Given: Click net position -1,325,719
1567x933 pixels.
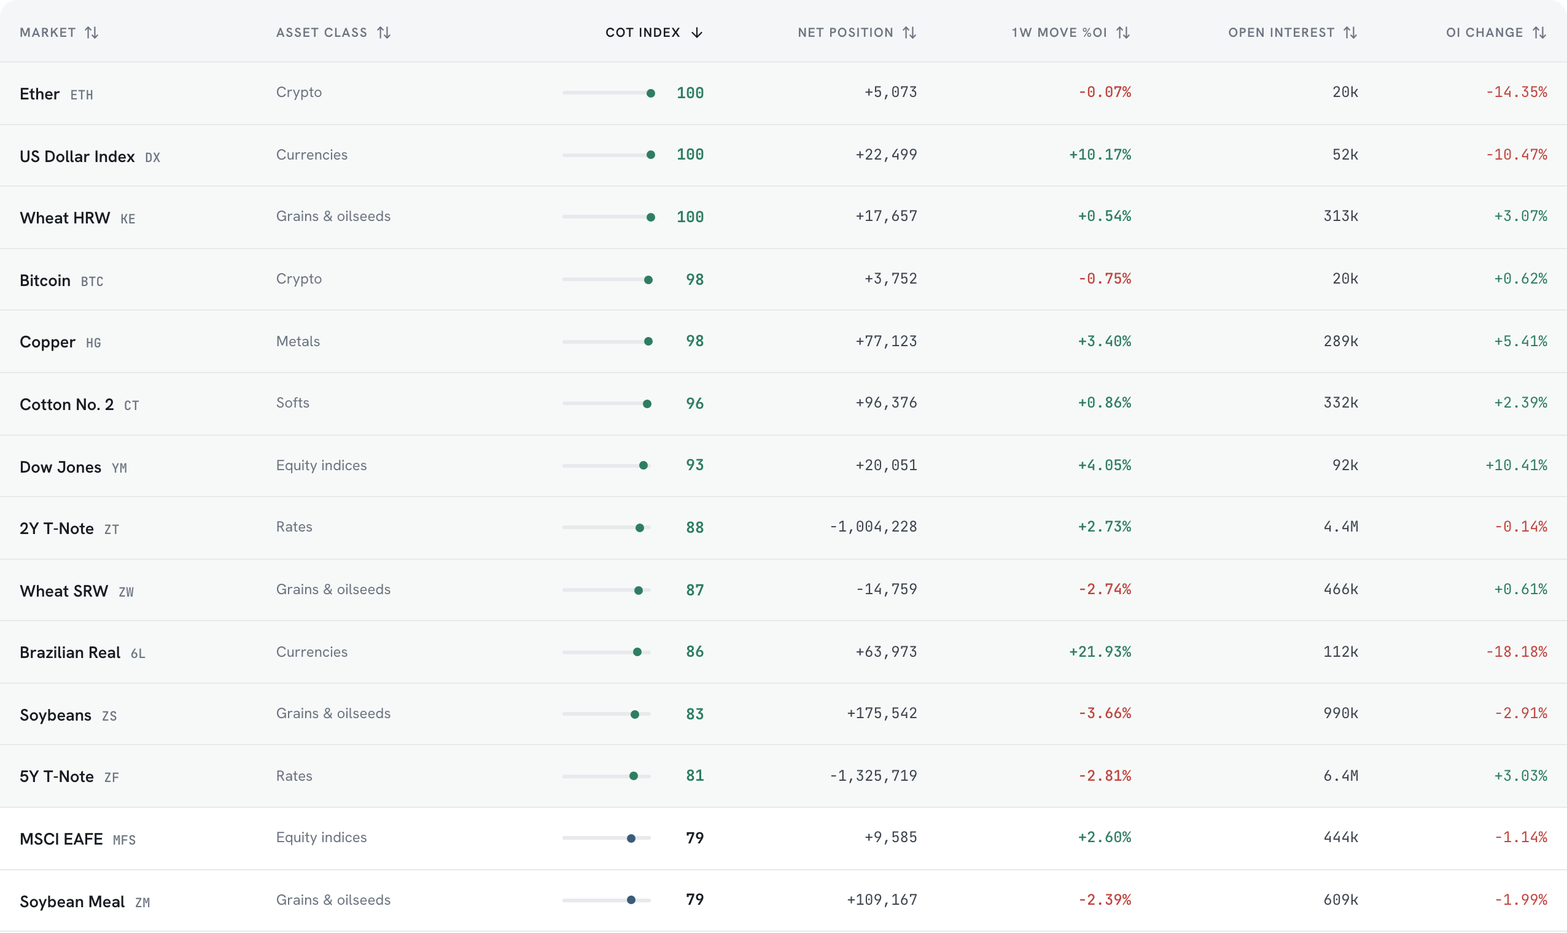Looking at the screenshot, I should [x=873, y=776].
